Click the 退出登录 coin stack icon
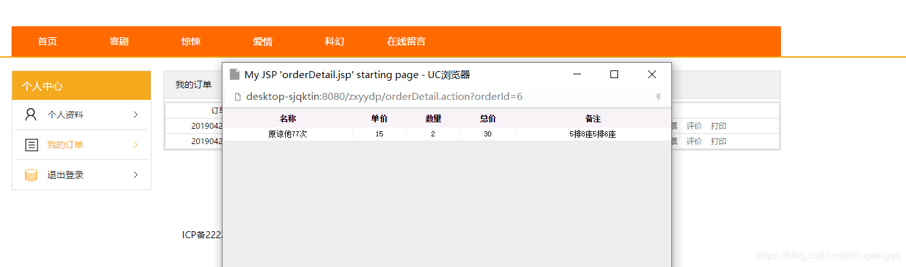906x267 pixels. [x=31, y=175]
